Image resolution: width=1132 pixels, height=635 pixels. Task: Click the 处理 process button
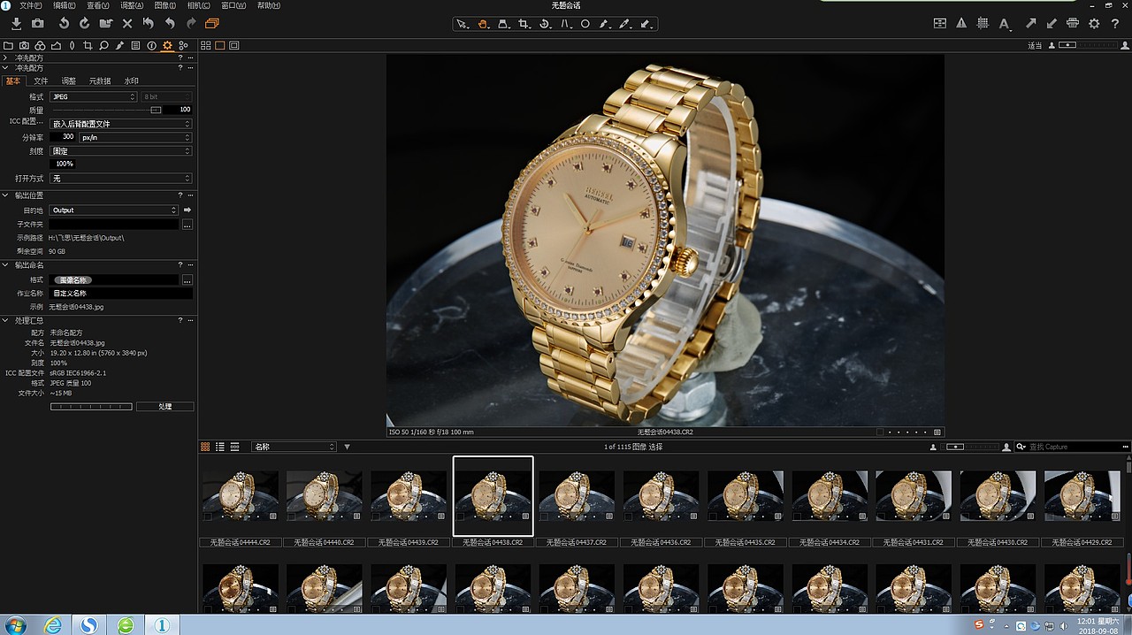(x=165, y=407)
